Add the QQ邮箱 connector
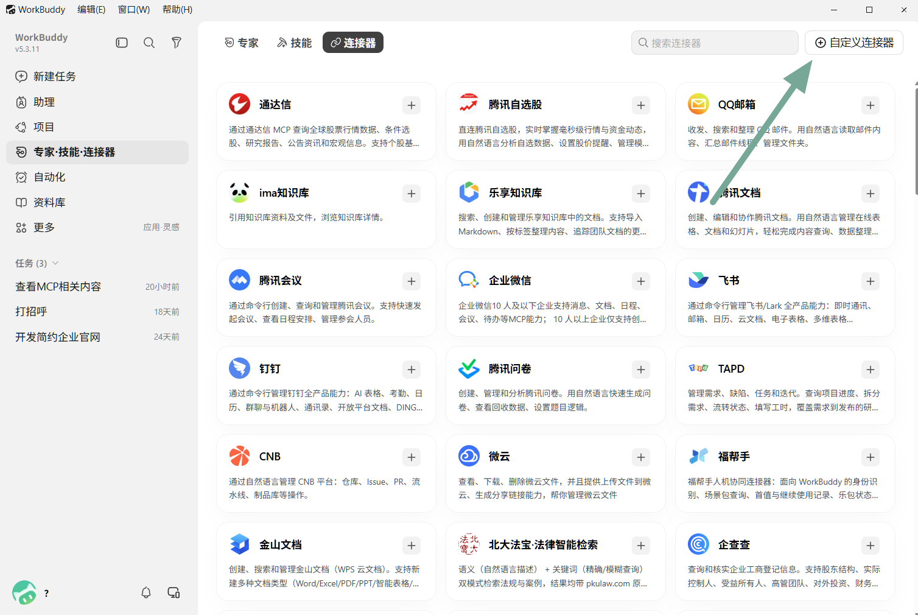This screenshot has width=918, height=615. pos(871,105)
